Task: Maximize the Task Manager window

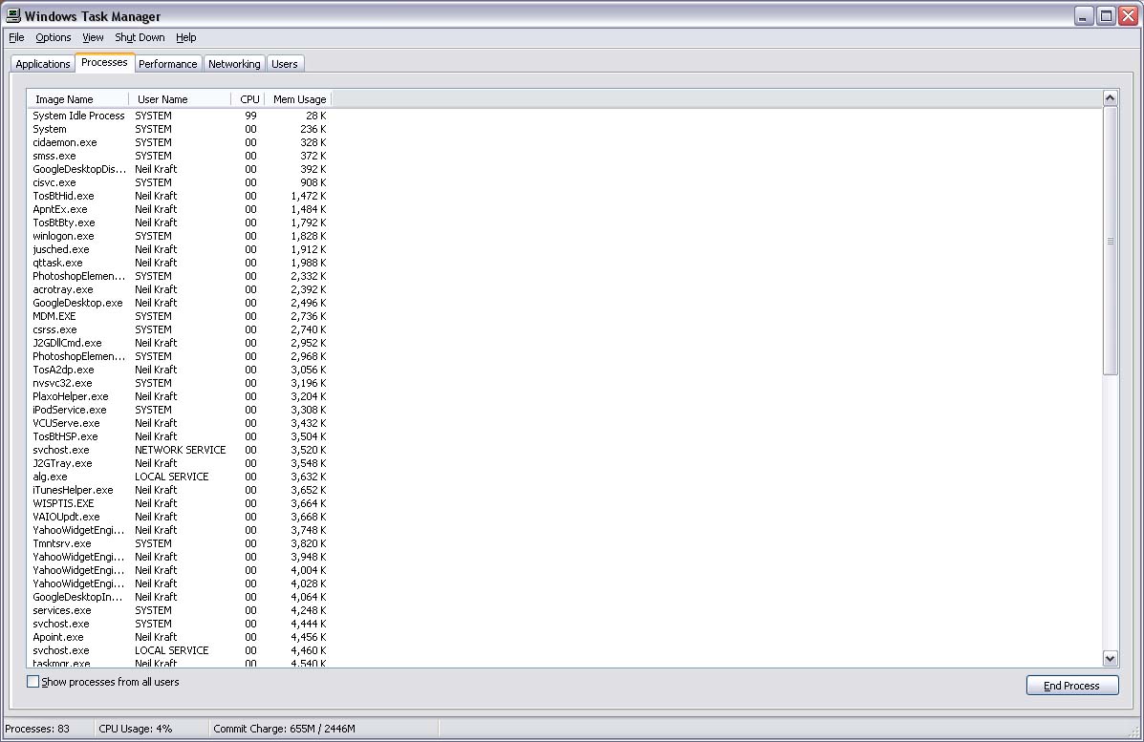Action: pos(1106,16)
